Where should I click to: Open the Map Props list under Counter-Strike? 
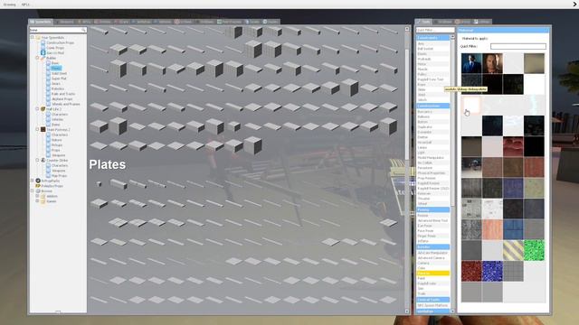pyautogui.click(x=59, y=176)
